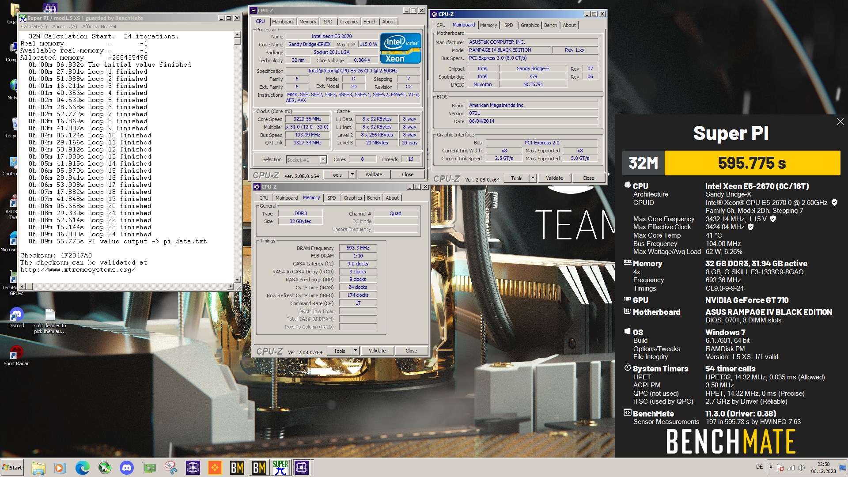Click the Windows OS icon in BenchMate panel

(627, 332)
